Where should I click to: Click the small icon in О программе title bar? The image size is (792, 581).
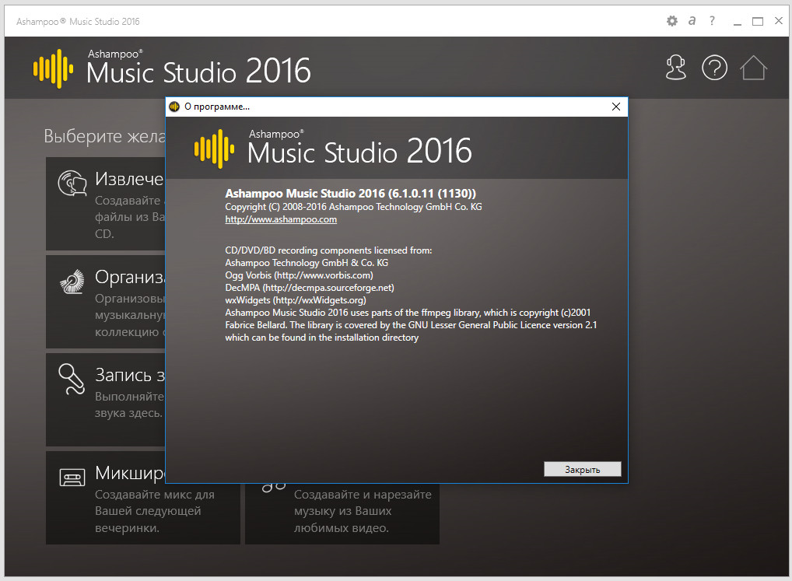pos(174,107)
